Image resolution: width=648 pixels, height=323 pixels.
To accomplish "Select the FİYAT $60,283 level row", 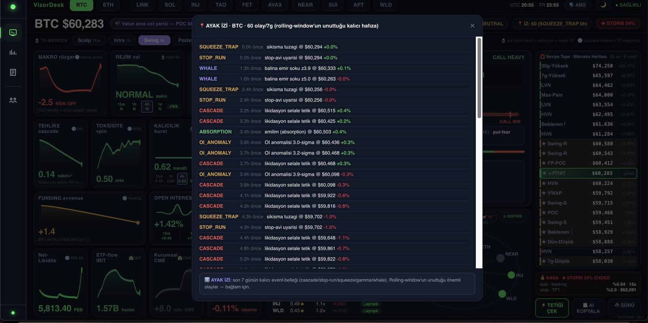I will 588,173.
